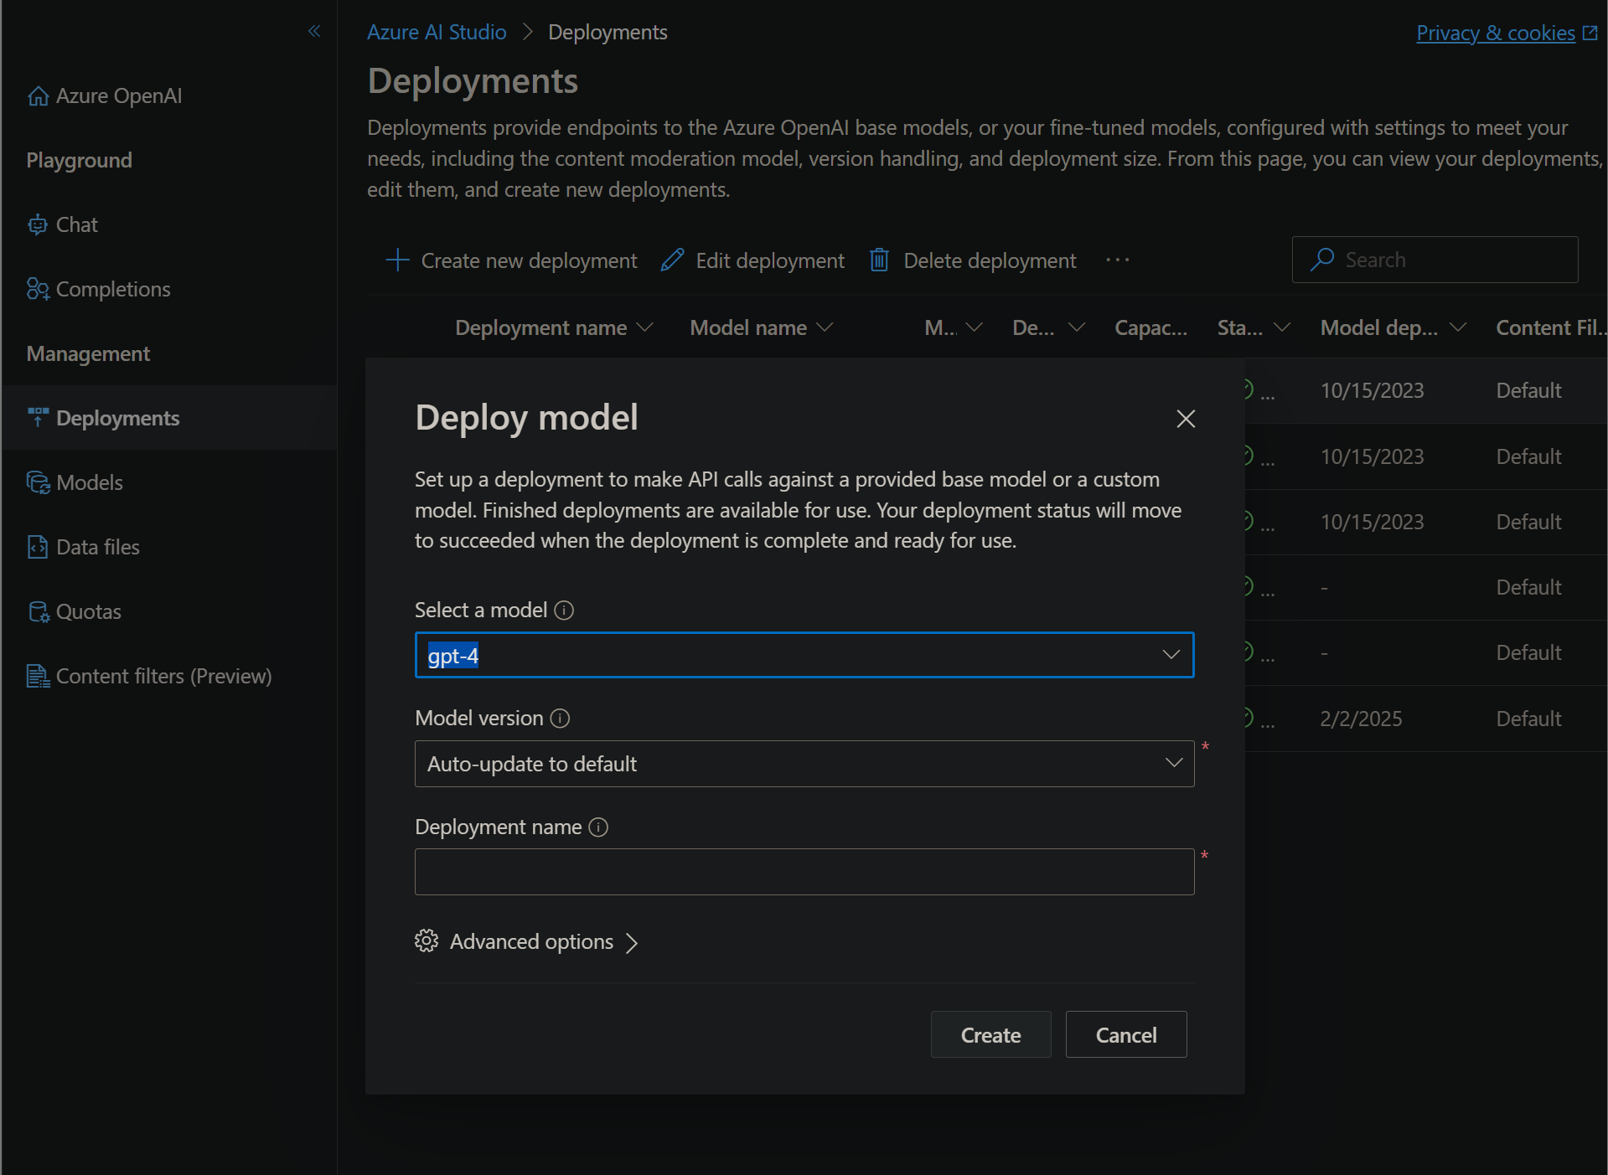Click info icon next to Model version
The image size is (1608, 1175).
(560, 719)
